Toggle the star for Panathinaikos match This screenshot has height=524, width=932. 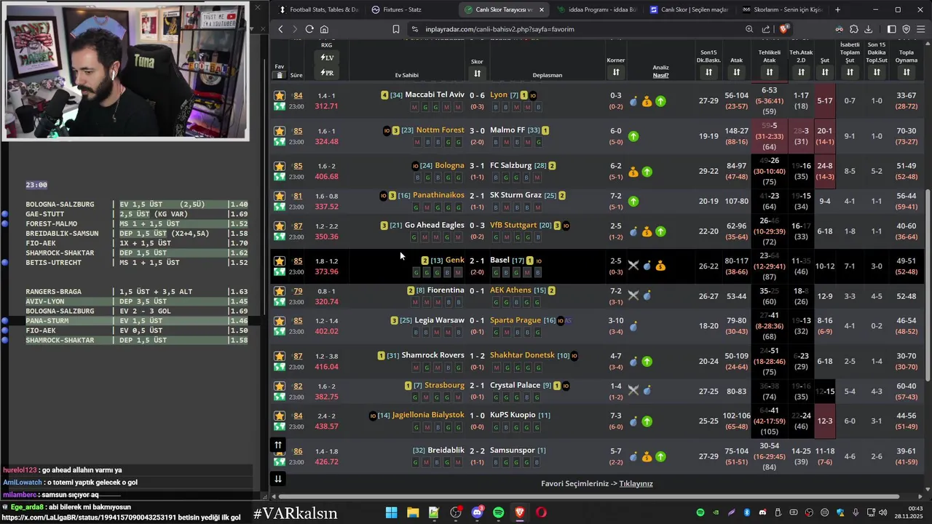(x=279, y=196)
